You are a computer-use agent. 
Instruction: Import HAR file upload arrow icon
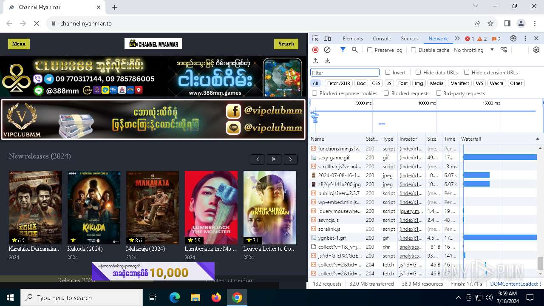pyautogui.click(x=315, y=61)
